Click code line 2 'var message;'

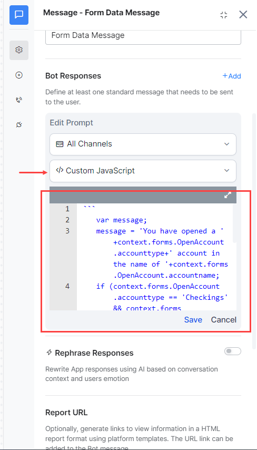[x=121, y=220]
